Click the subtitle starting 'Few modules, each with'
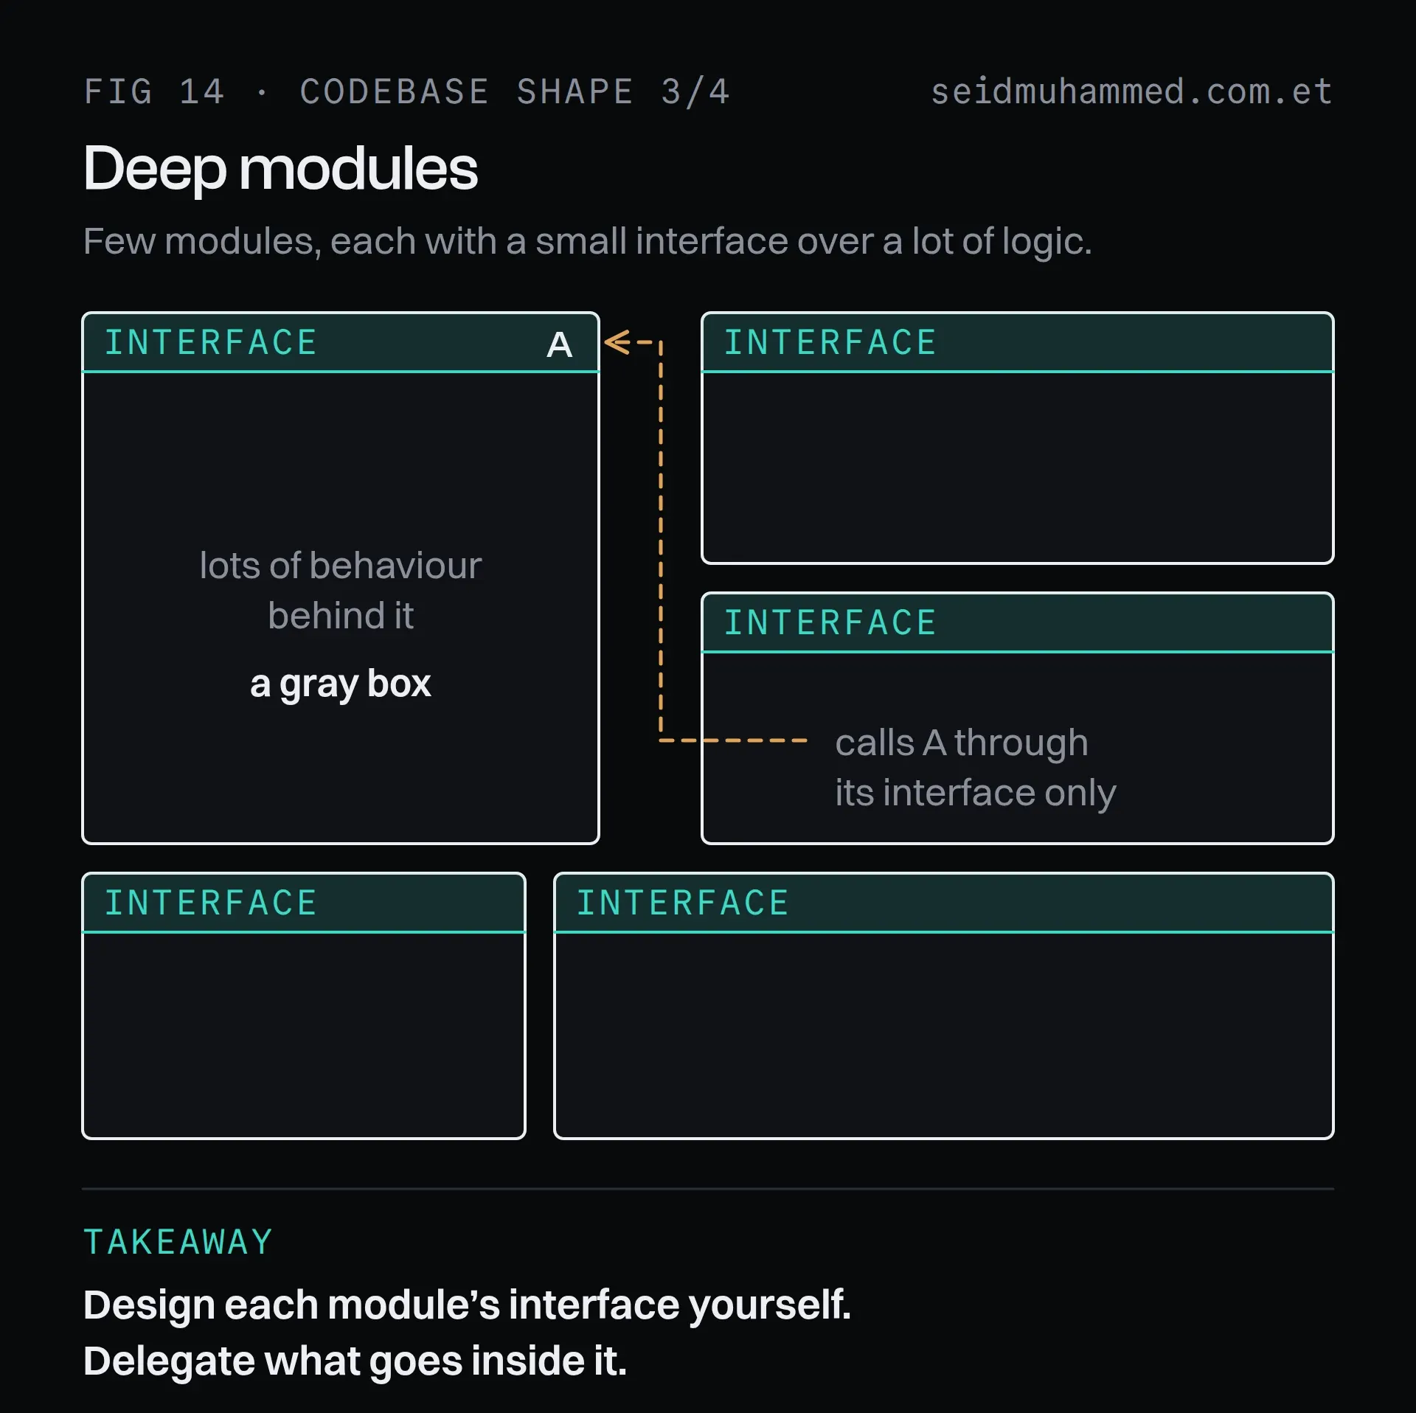The image size is (1416, 1413). coord(587,241)
